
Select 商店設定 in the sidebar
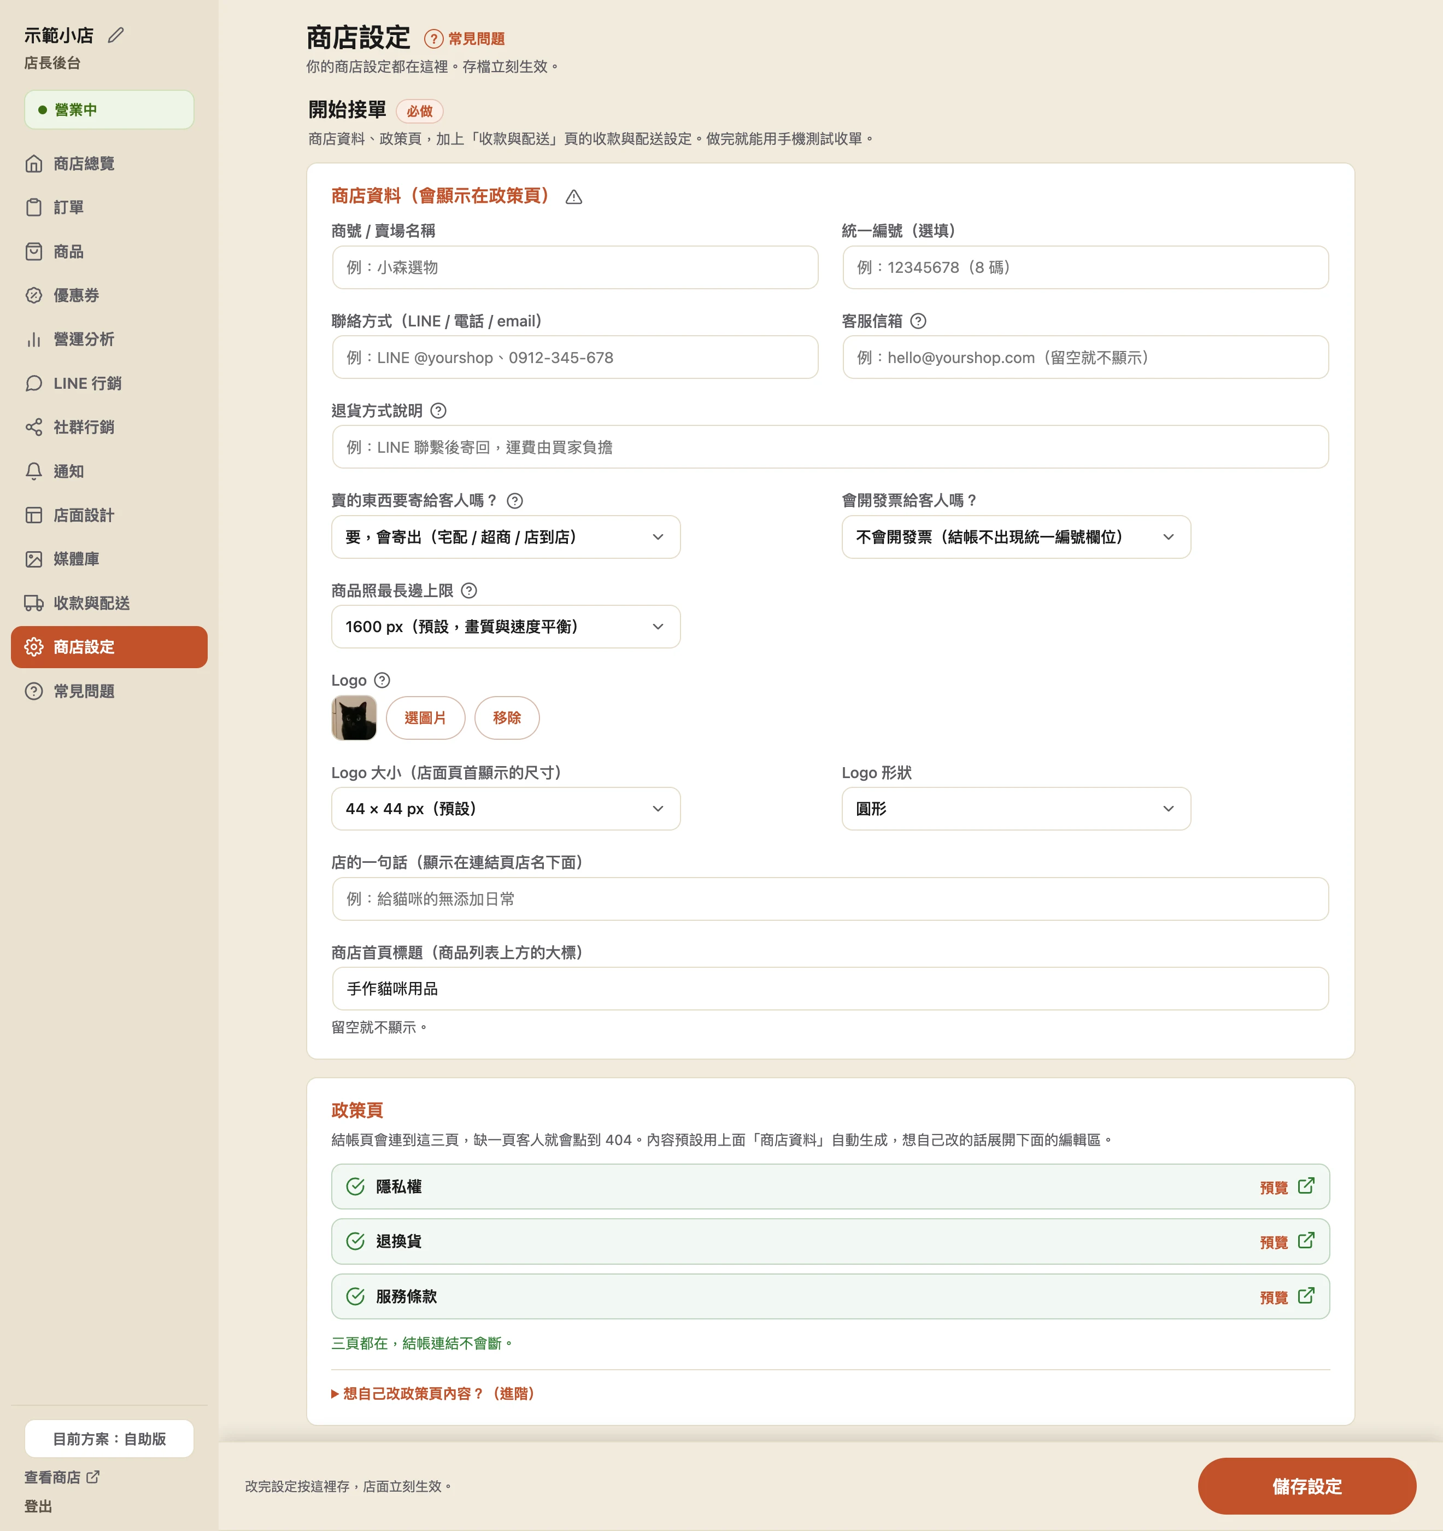pyautogui.click(x=109, y=647)
